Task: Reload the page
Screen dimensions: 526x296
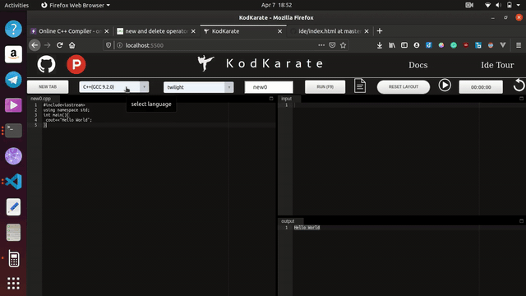Action: [60, 45]
